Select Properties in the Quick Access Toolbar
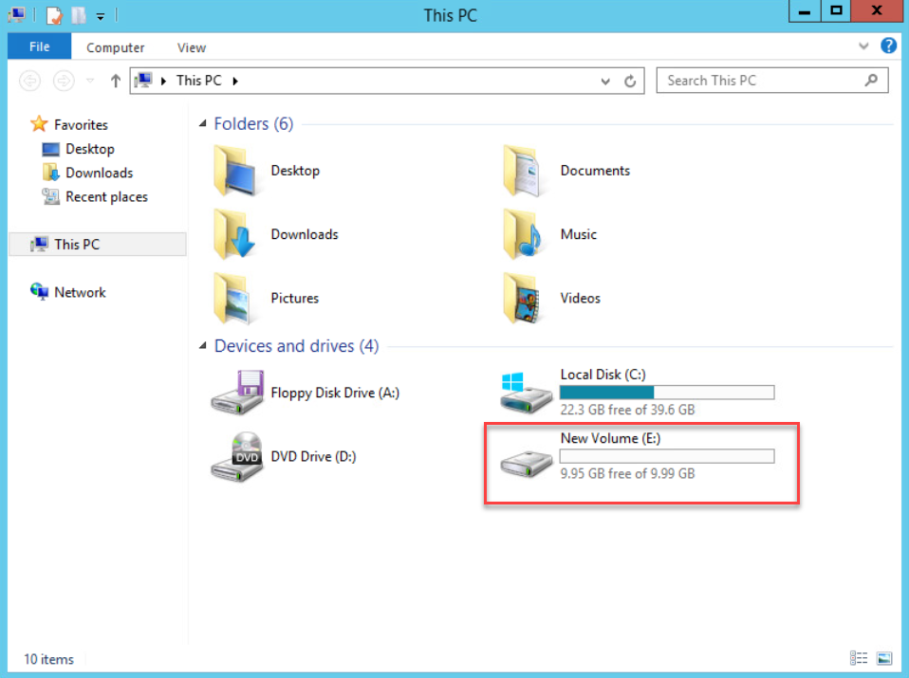909x678 pixels. click(52, 14)
